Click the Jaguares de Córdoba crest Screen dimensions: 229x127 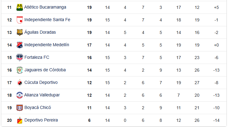[x=20, y=70]
